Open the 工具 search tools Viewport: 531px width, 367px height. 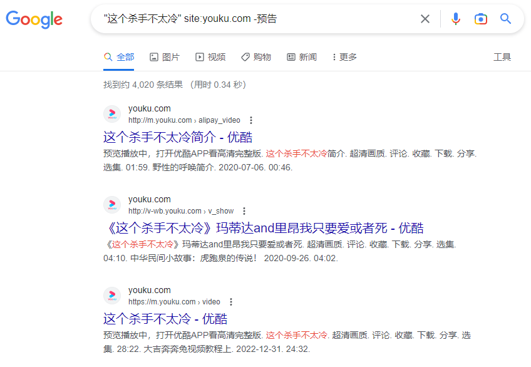tap(502, 57)
